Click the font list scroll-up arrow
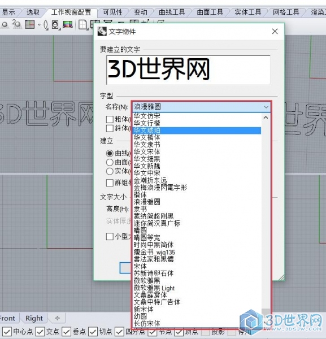326x339 pixels. 266,118
